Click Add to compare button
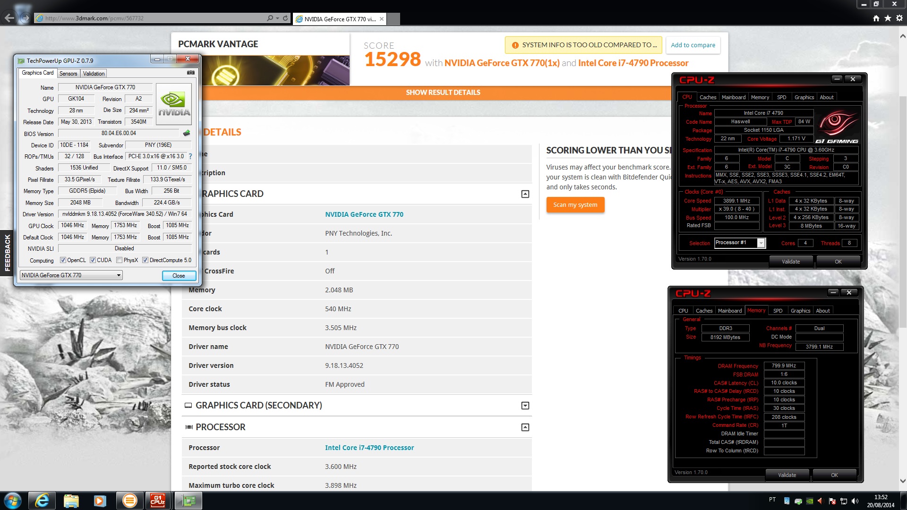907x510 pixels. click(693, 45)
